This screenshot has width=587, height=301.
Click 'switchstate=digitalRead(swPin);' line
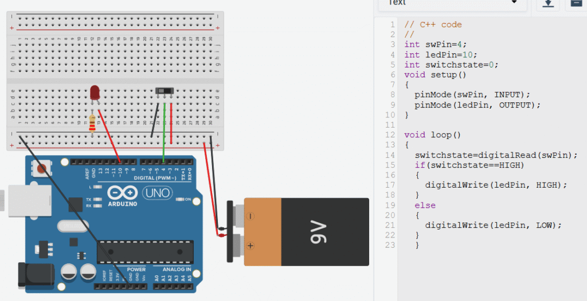[496, 155]
